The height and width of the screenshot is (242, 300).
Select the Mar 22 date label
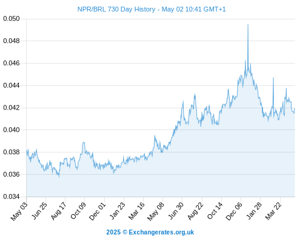point(273,211)
